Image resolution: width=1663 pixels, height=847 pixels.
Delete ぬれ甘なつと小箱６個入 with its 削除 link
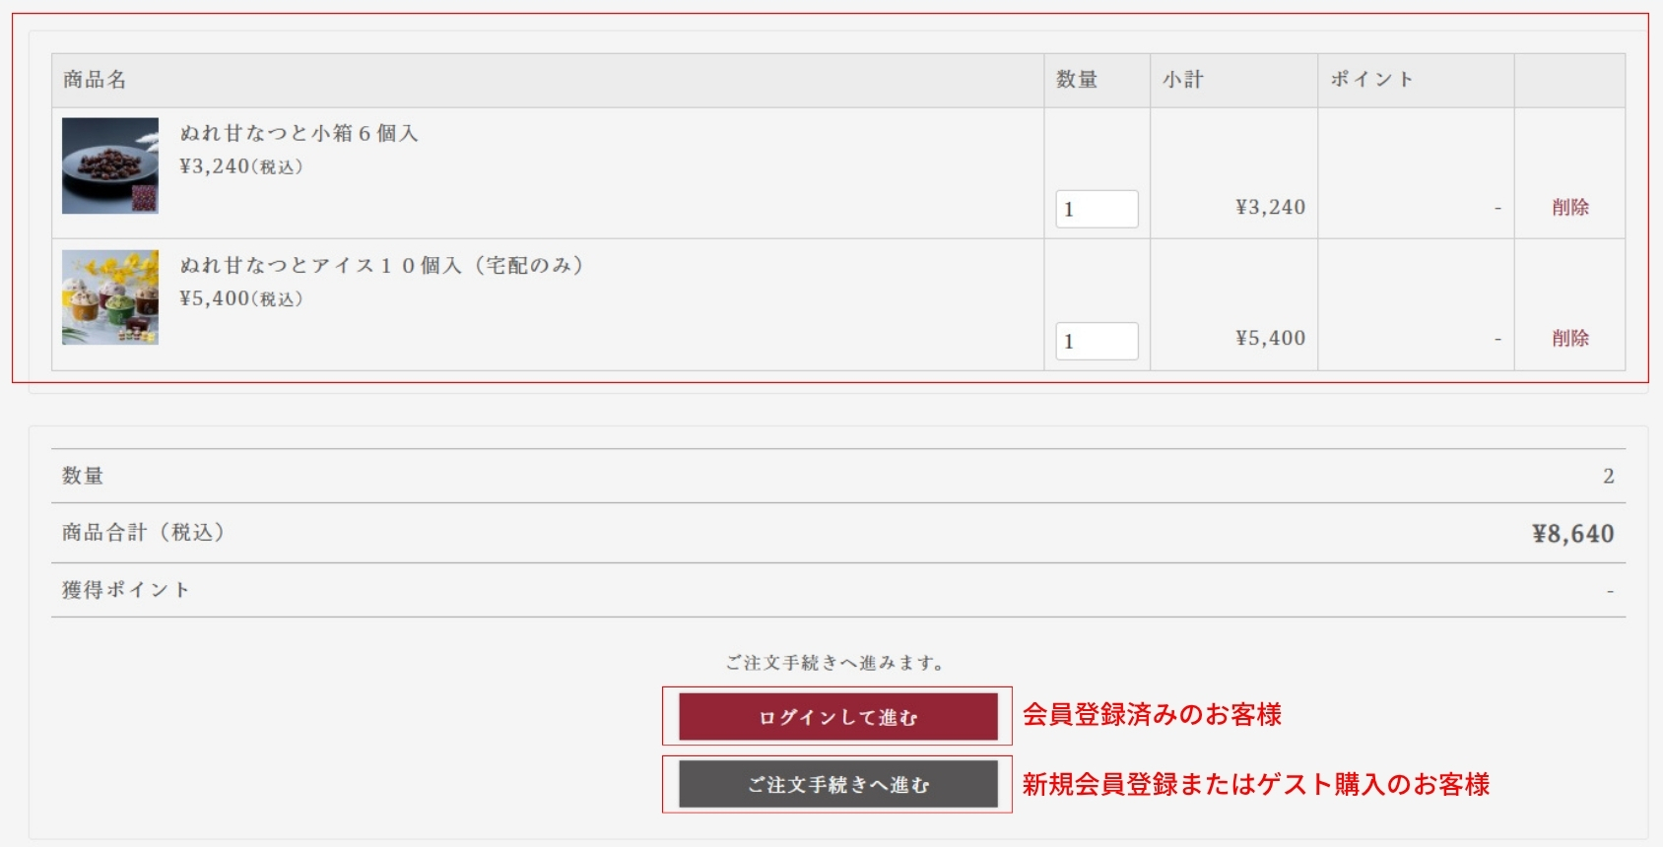1569,207
